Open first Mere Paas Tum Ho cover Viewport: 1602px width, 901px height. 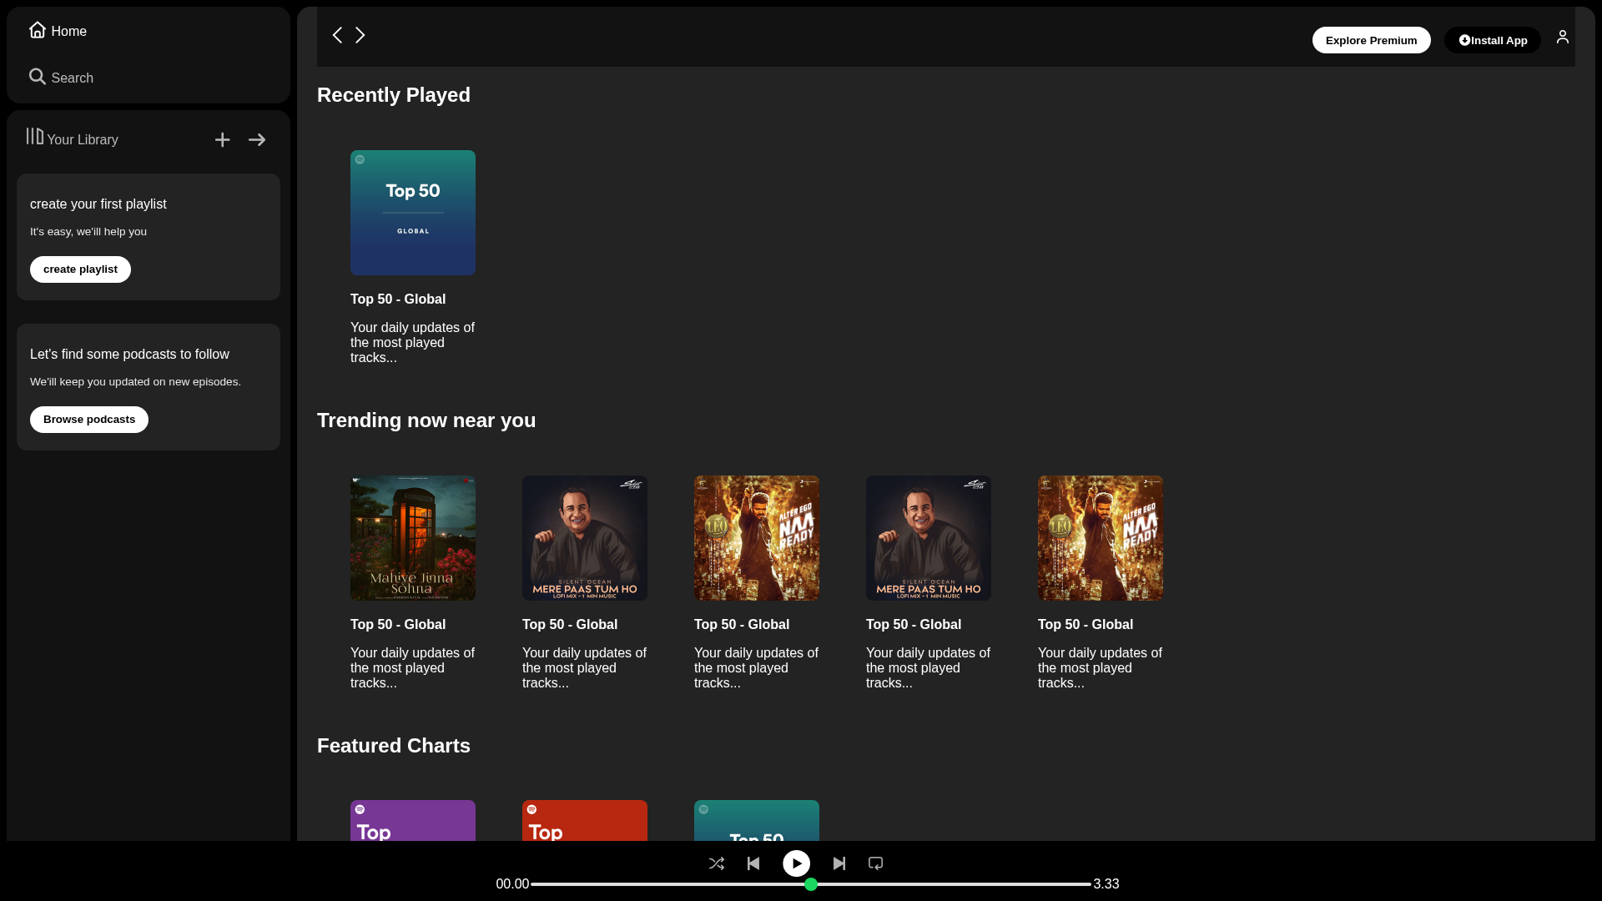click(585, 538)
